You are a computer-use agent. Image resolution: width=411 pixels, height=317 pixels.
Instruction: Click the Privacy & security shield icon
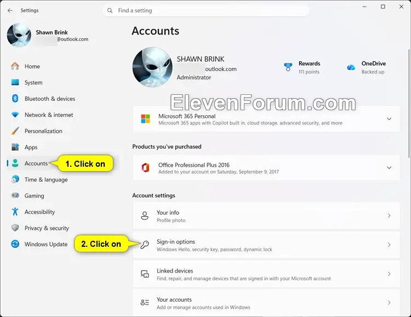pyautogui.click(x=15, y=228)
